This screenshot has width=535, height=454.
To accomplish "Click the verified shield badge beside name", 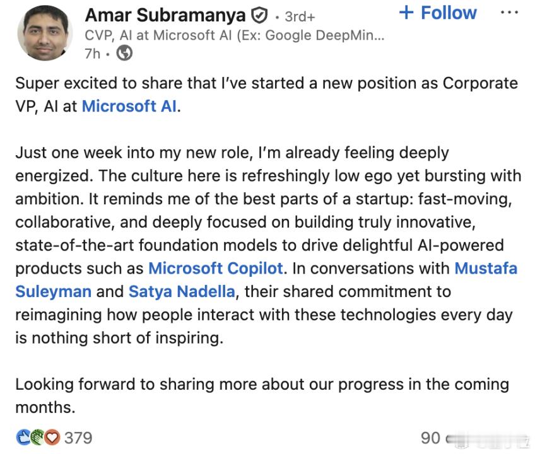I will point(259,16).
